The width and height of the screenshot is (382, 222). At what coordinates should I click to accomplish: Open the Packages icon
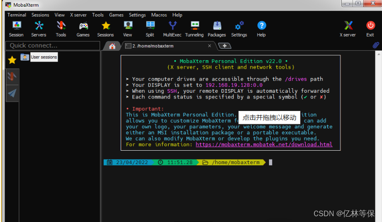click(x=217, y=29)
